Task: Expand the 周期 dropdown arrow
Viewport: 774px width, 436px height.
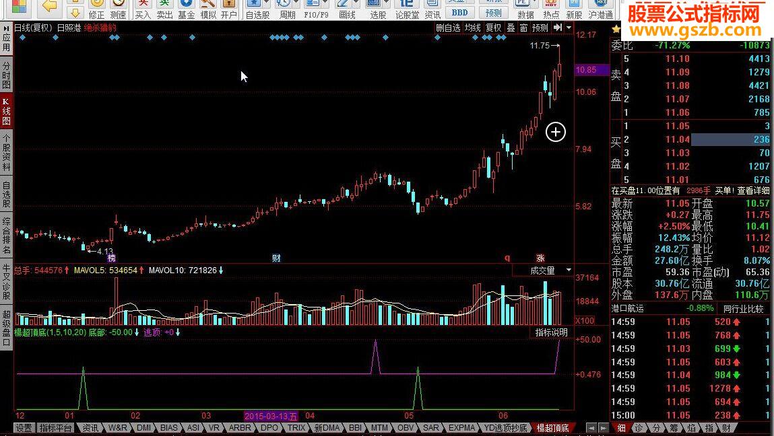Action: (296, 3)
